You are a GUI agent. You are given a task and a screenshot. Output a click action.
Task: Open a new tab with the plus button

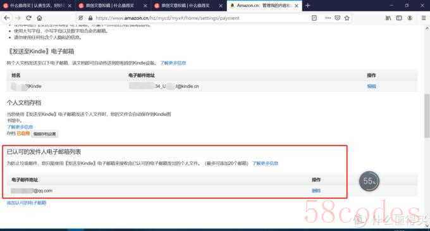[308, 6]
